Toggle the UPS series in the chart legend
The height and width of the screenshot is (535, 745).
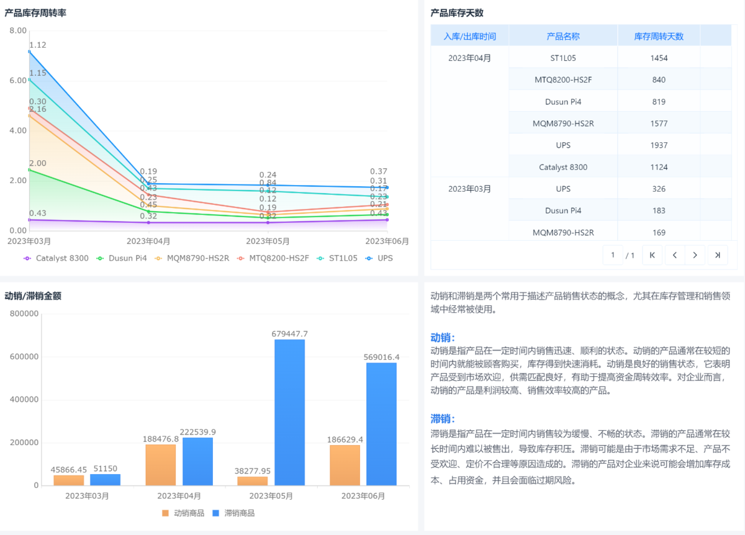tap(379, 258)
